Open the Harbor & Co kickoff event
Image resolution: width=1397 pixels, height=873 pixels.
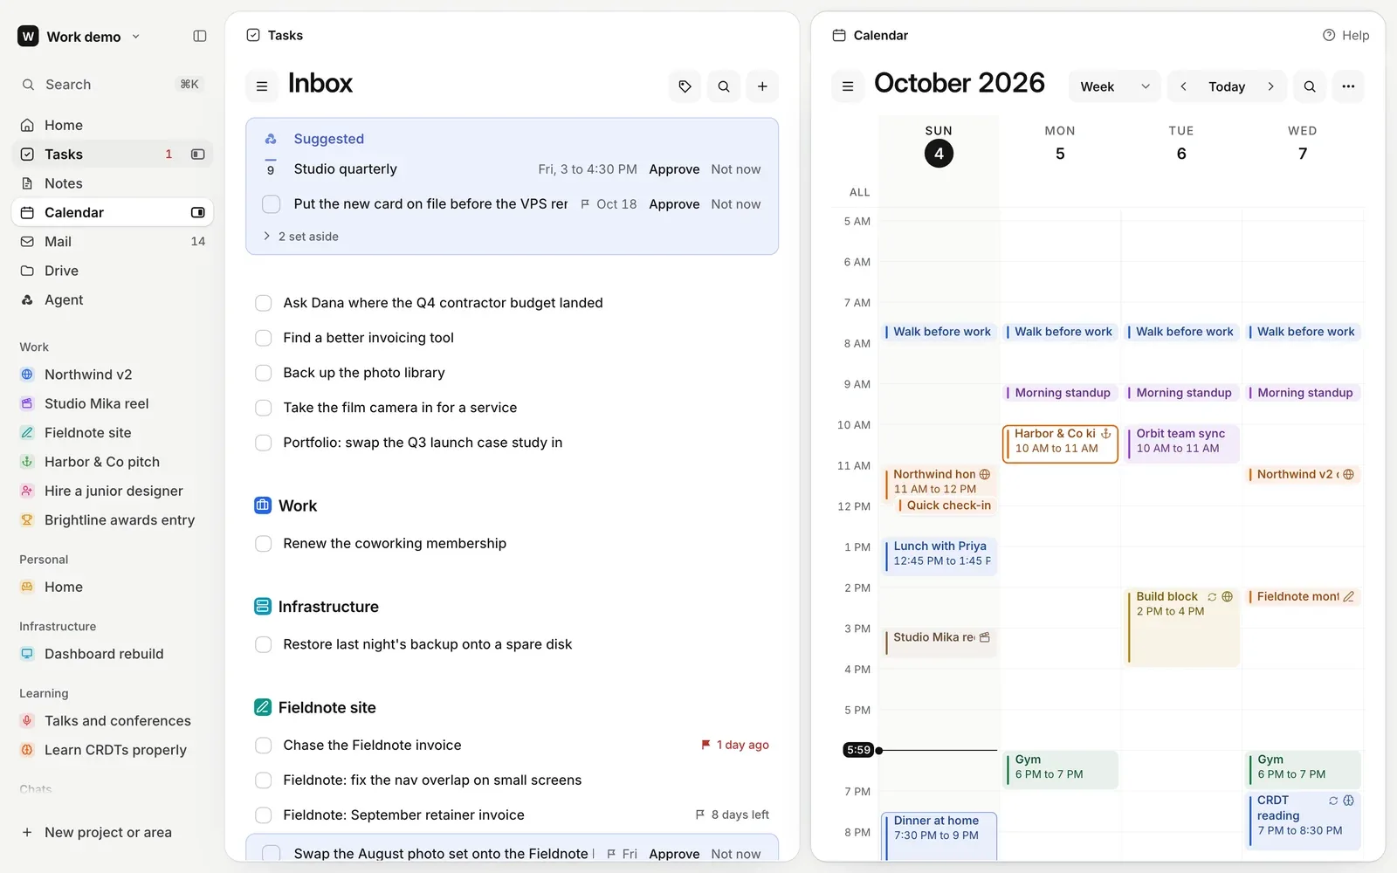tap(1060, 444)
